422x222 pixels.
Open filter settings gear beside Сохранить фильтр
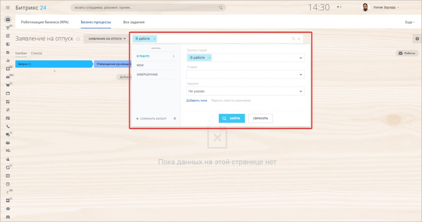pos(175,118)
